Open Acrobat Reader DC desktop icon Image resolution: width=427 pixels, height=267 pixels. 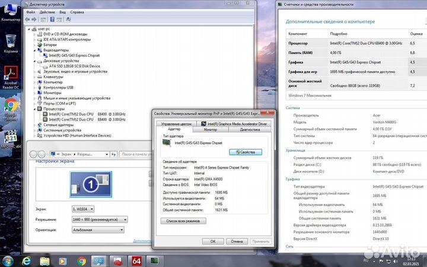pyautogui.click(x=11, y=78)
